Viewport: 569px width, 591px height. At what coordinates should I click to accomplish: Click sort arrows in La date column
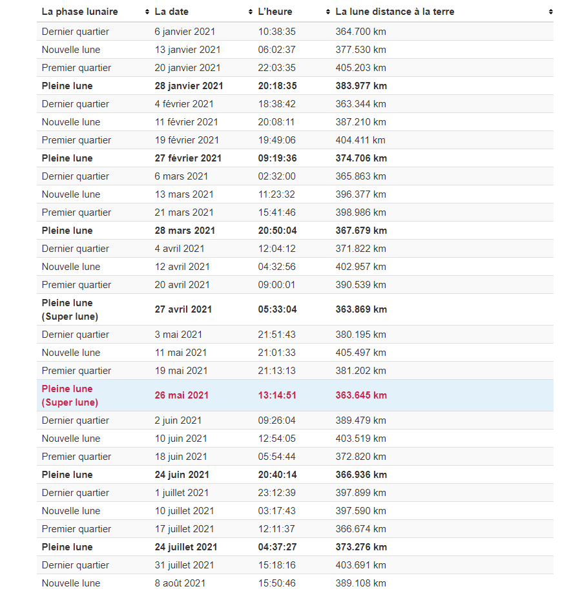click(251, 12)
